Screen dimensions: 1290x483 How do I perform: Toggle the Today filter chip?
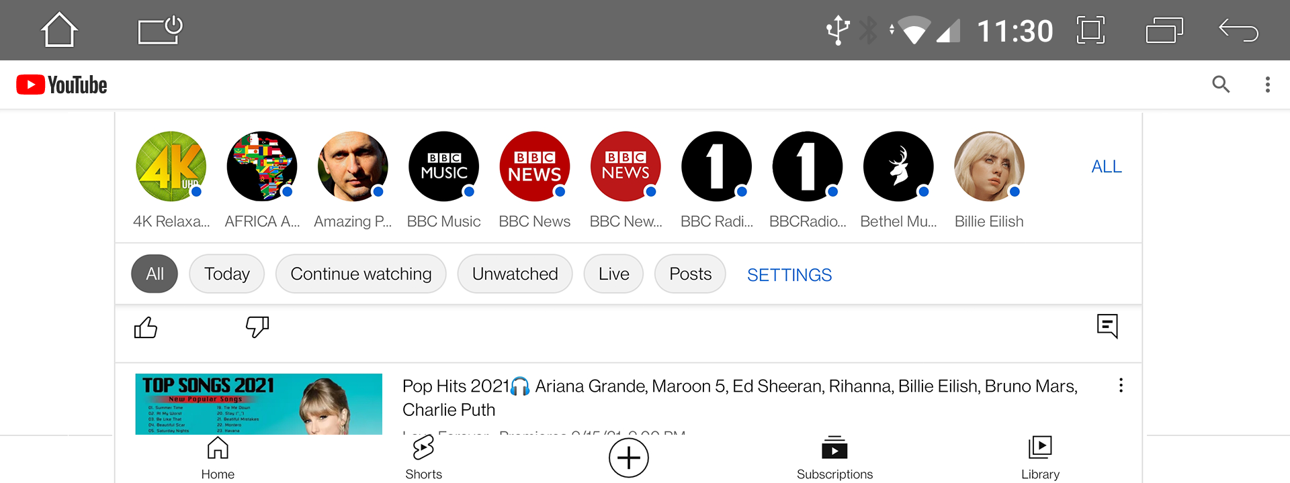coord(226,274)
